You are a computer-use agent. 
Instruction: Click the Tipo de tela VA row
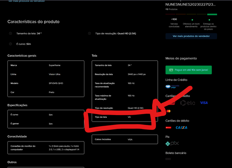(x=125, y=117)
